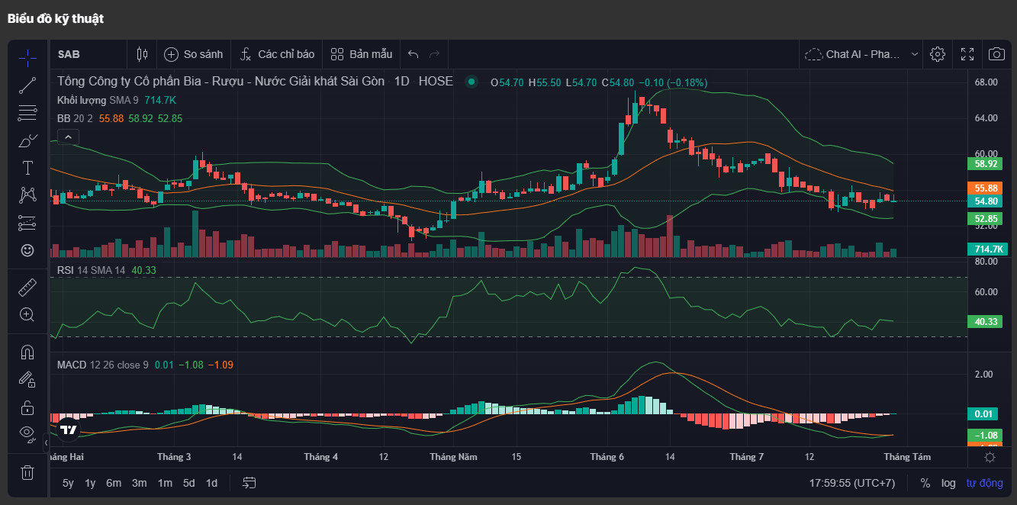Open the timezone menu 17:59:55 (UTC+7)
The image size is (1017, 505).
852,483
